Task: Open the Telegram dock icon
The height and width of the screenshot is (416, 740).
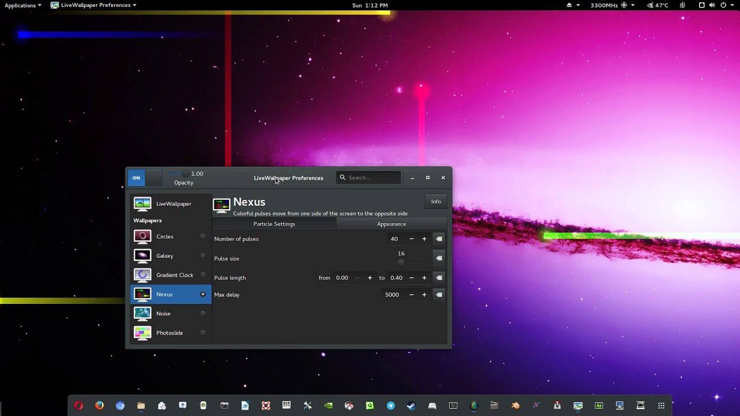Action: (391, 406)
